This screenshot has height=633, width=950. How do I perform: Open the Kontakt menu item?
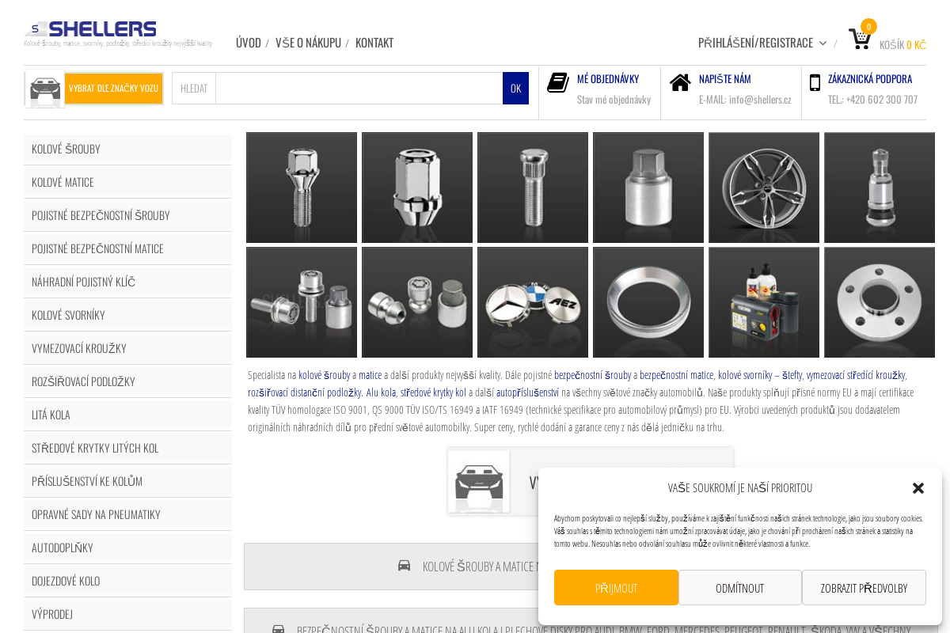click(374, 43)
